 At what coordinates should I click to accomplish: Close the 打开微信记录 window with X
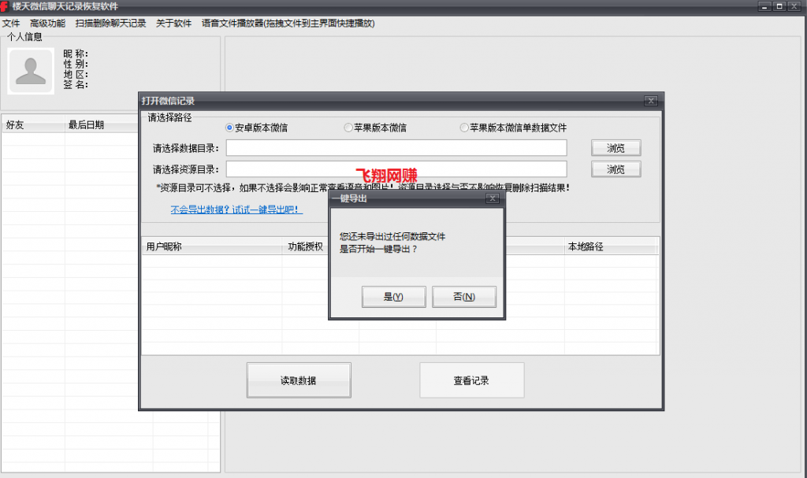coord(650,101)
